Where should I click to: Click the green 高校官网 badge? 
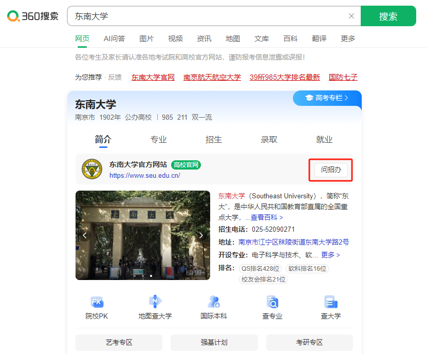click(x=186, y=165)
